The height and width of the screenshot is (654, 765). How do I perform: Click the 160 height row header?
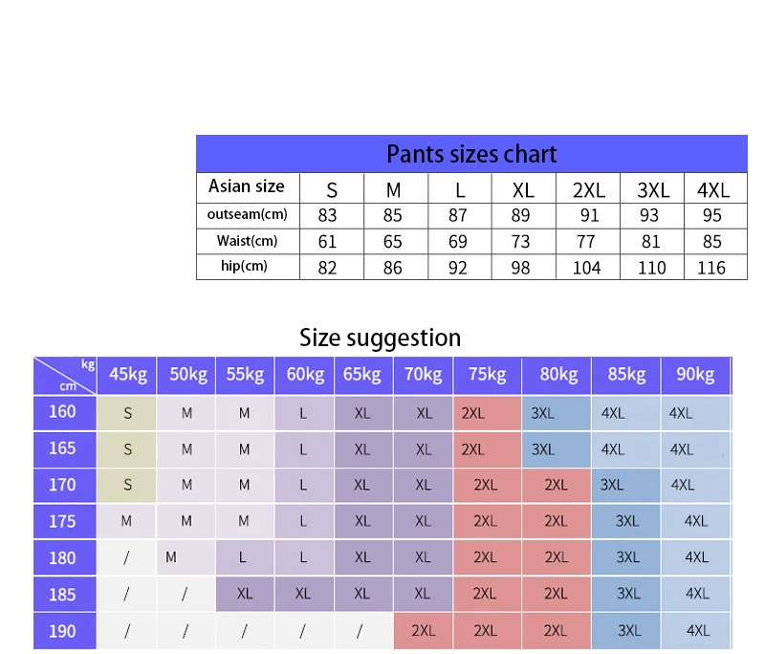64,413
